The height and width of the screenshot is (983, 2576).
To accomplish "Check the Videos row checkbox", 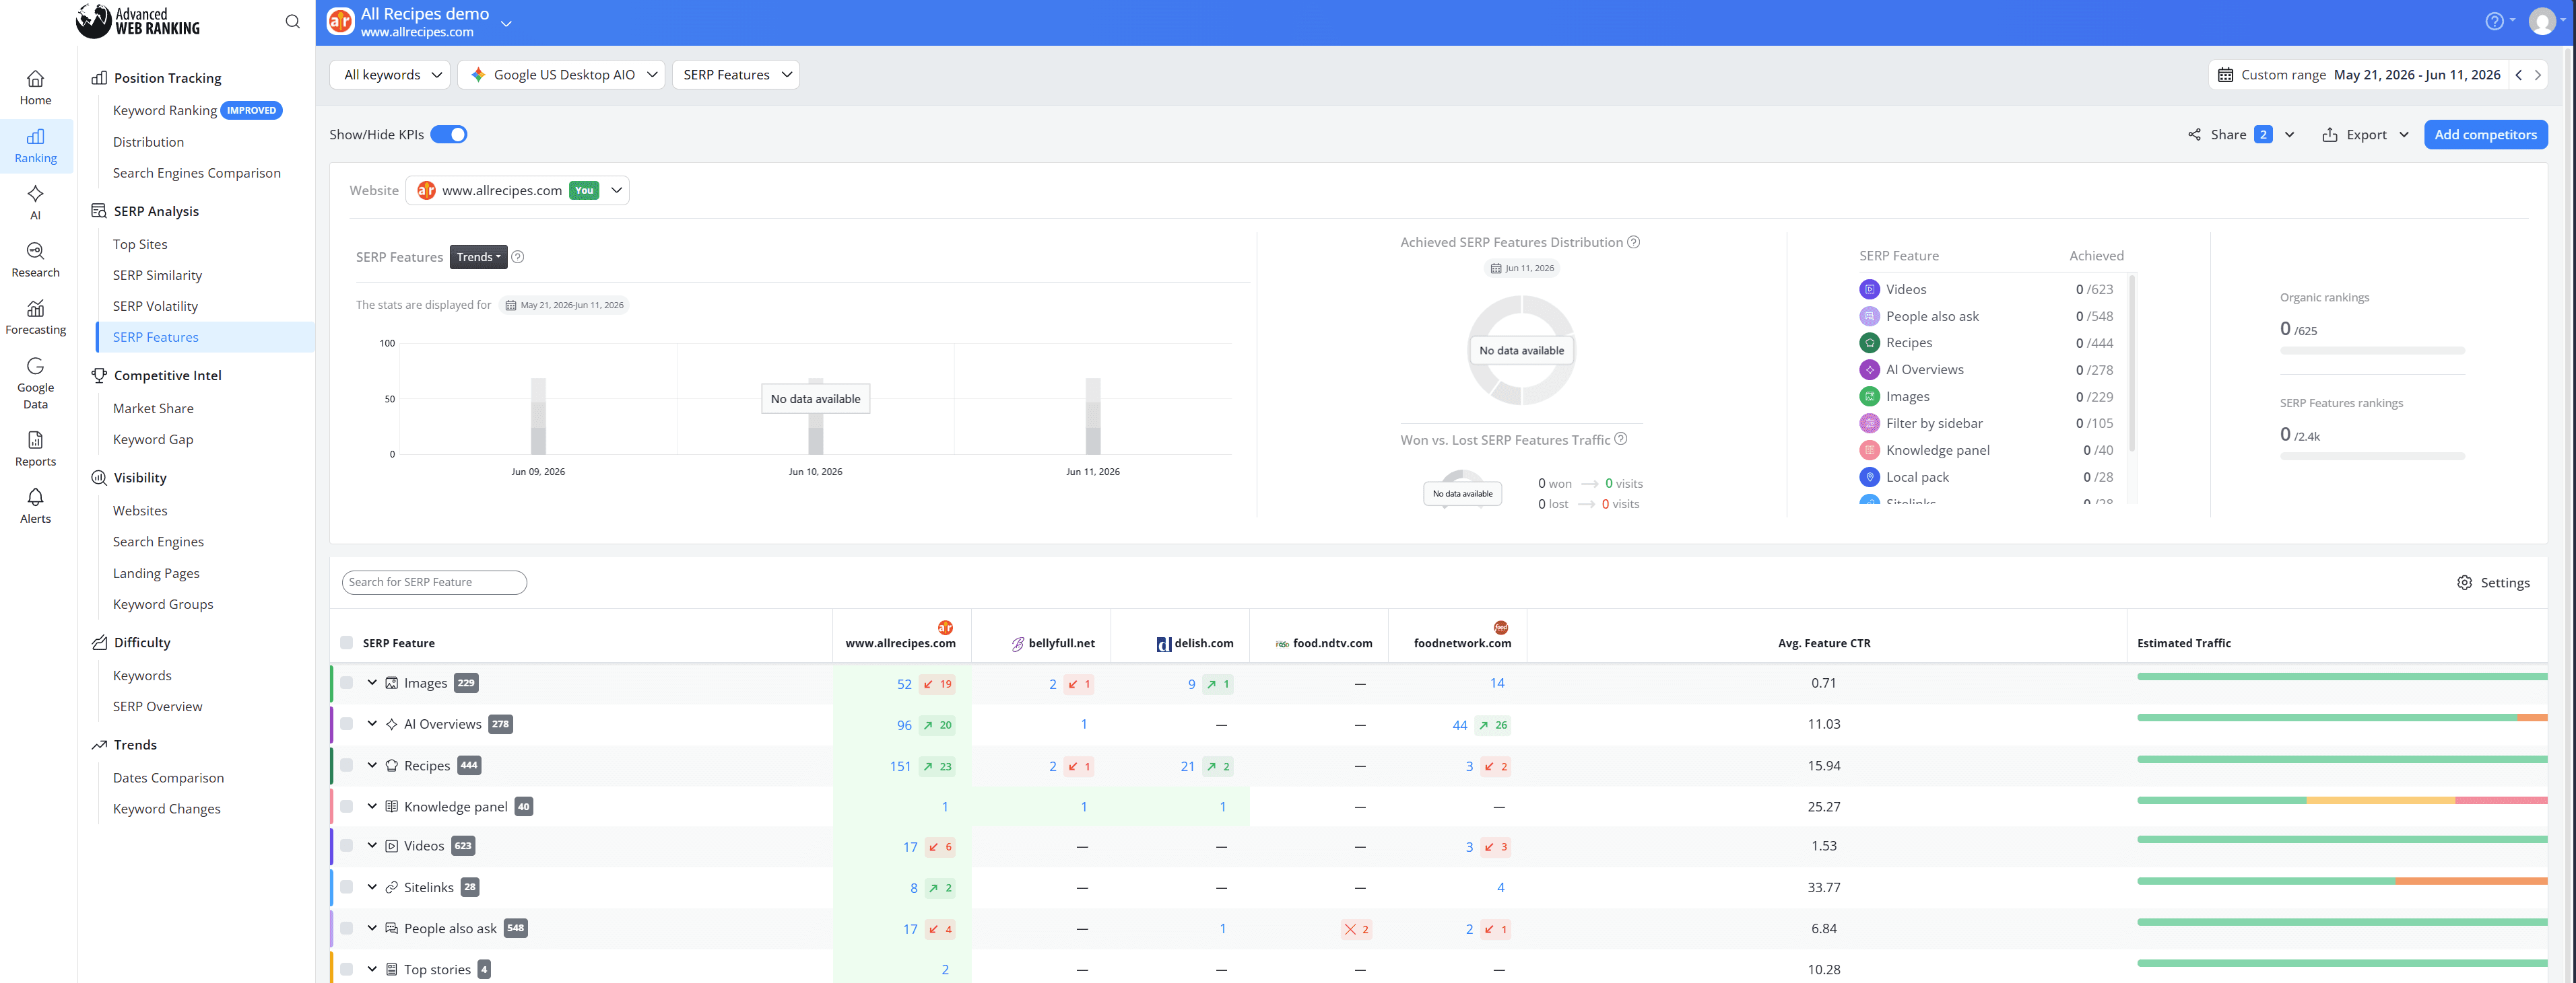I will point(346,845).
